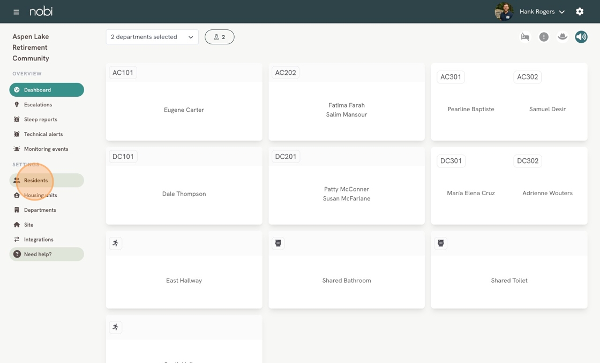Screen dimensions: 600x363
Task: Open the Eugene Carter room card
Action: pyautogui.click(x=184, y=110)
